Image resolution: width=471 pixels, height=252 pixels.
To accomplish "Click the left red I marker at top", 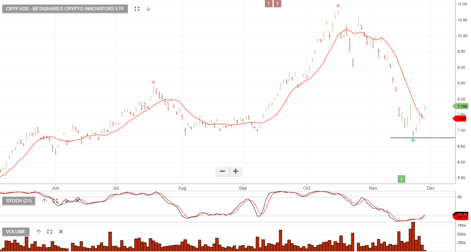I will point(269,4).
